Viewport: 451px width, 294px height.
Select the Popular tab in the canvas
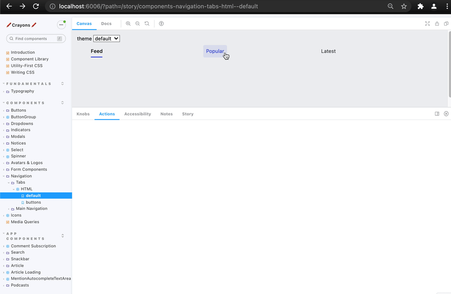pyautogui.click(x=215, y=51)
